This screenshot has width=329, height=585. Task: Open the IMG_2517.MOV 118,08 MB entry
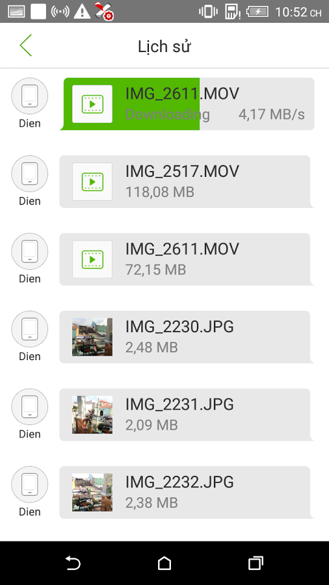[x=186, y=182]
